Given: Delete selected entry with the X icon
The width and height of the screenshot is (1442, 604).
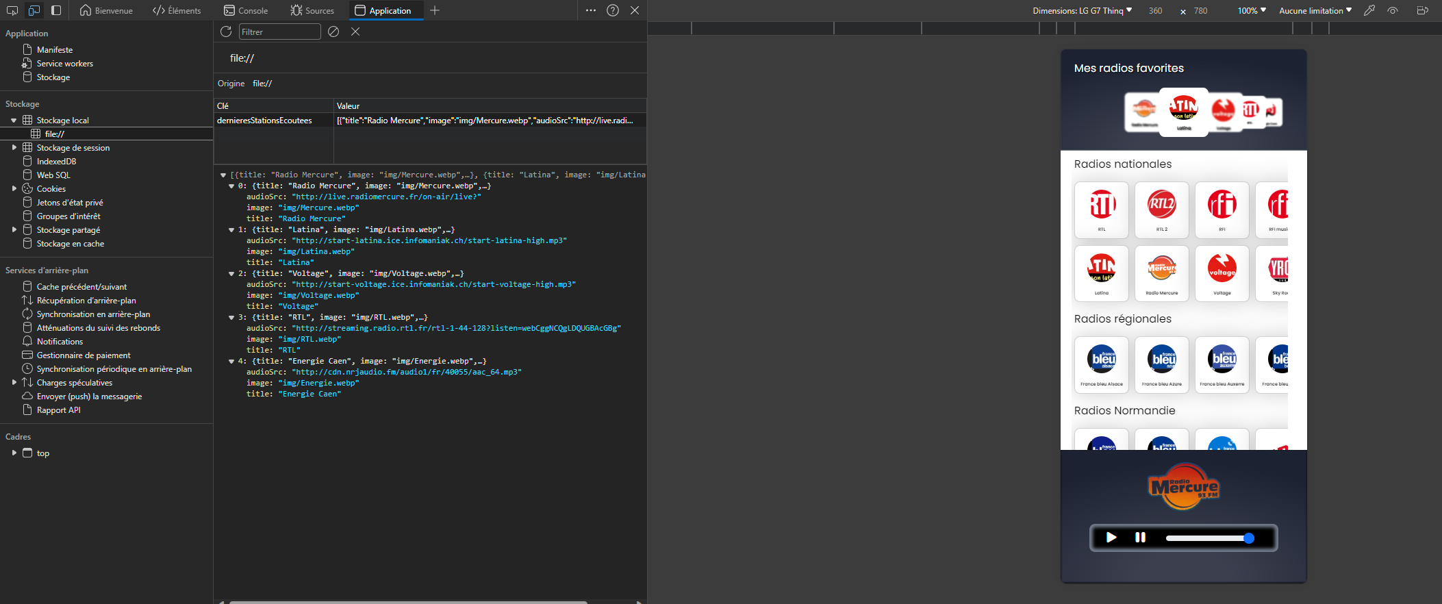Looking at the screenshot, I should tap(355, 32).
